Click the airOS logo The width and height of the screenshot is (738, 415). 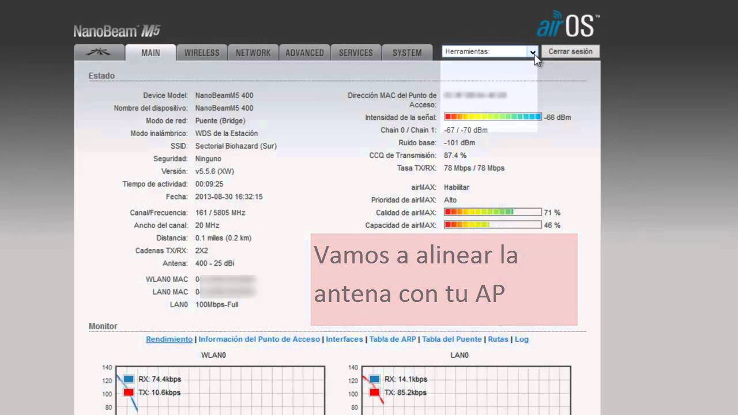coord(567,24)
